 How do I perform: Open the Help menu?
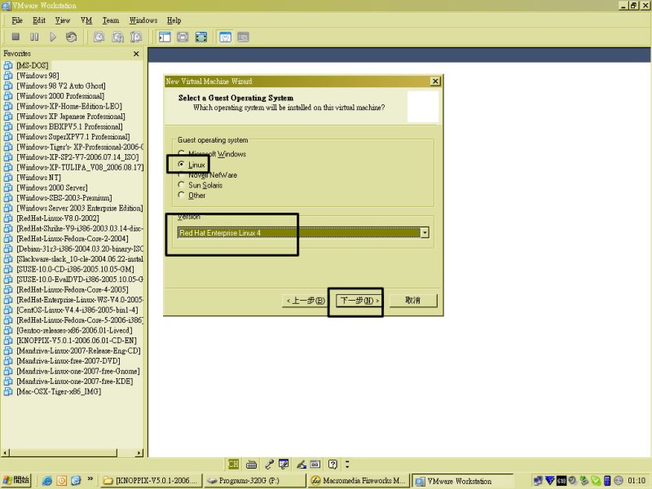(x=174, y=20)
